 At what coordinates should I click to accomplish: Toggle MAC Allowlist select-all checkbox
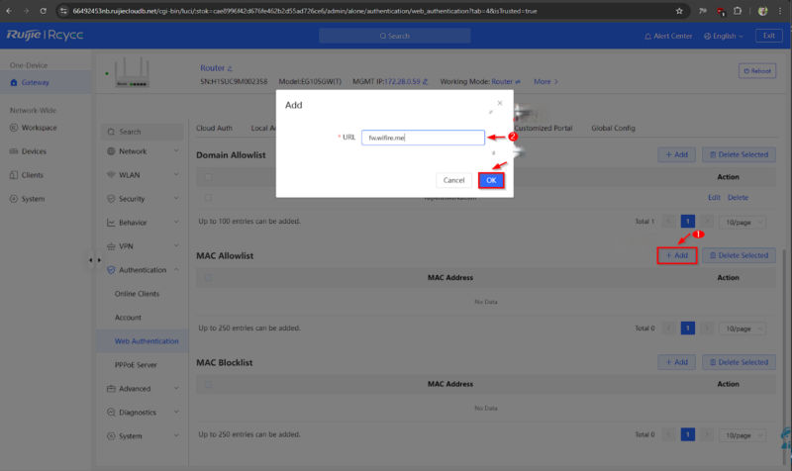208,278
